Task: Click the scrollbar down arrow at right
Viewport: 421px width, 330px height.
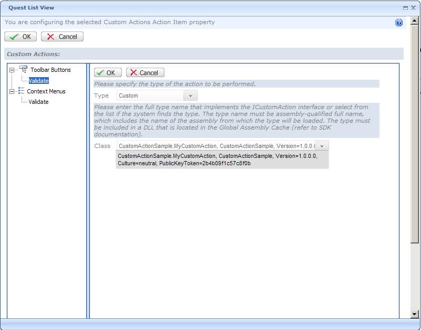Action: 415,314
